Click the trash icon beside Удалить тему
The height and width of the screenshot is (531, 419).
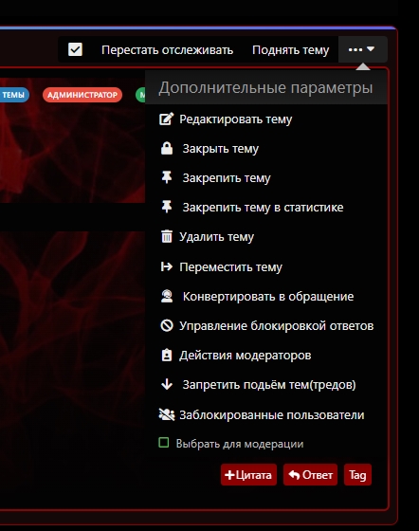(x=167, y=236)
